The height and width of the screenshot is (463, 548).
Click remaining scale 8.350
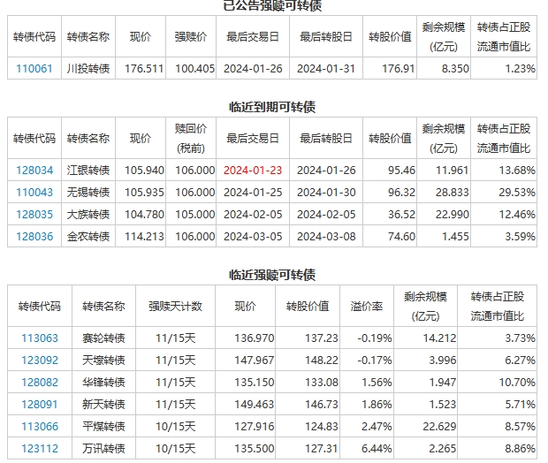(x=455, y=69)
